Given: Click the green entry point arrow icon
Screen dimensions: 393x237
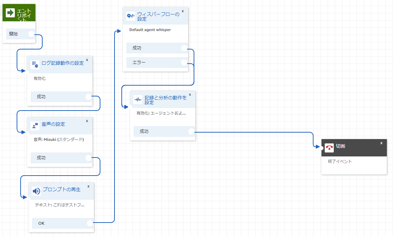Looking at the screenshot, I should [10, 13].
